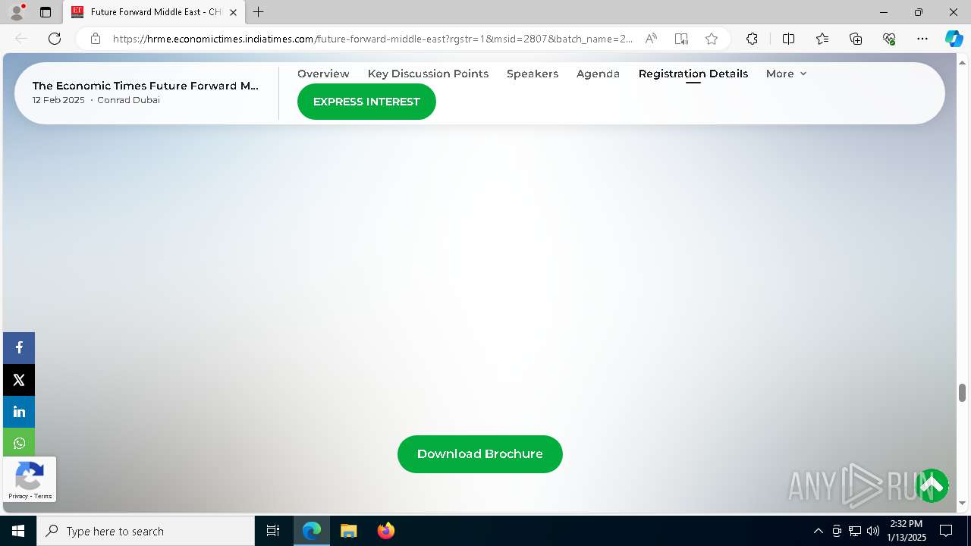
Task: Click the green scroll-to-top arrow button
Action: (932, 485)
